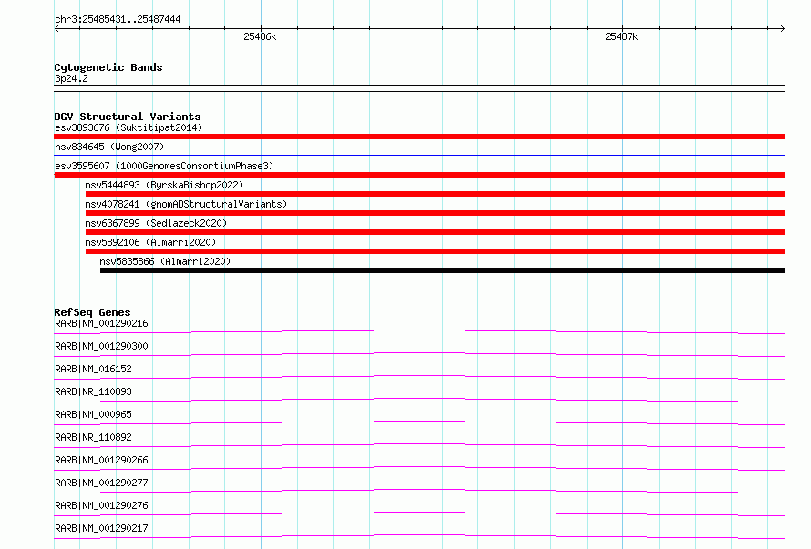Click the red bar under nsv6367899
The image size is (811, 549).
point(436,232)
